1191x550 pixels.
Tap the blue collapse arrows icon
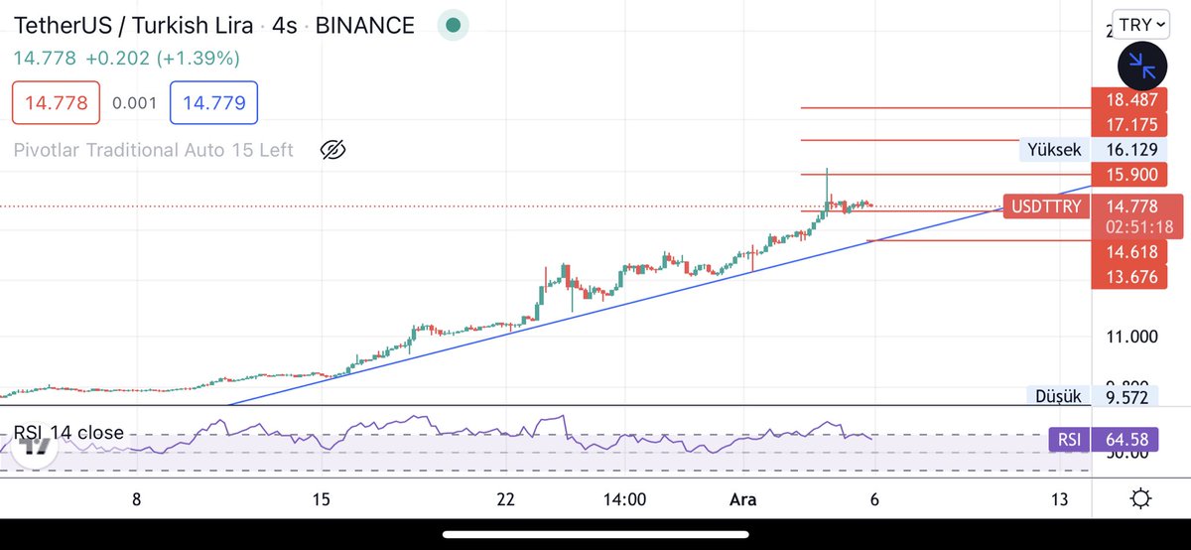(x=1143, y=68)
